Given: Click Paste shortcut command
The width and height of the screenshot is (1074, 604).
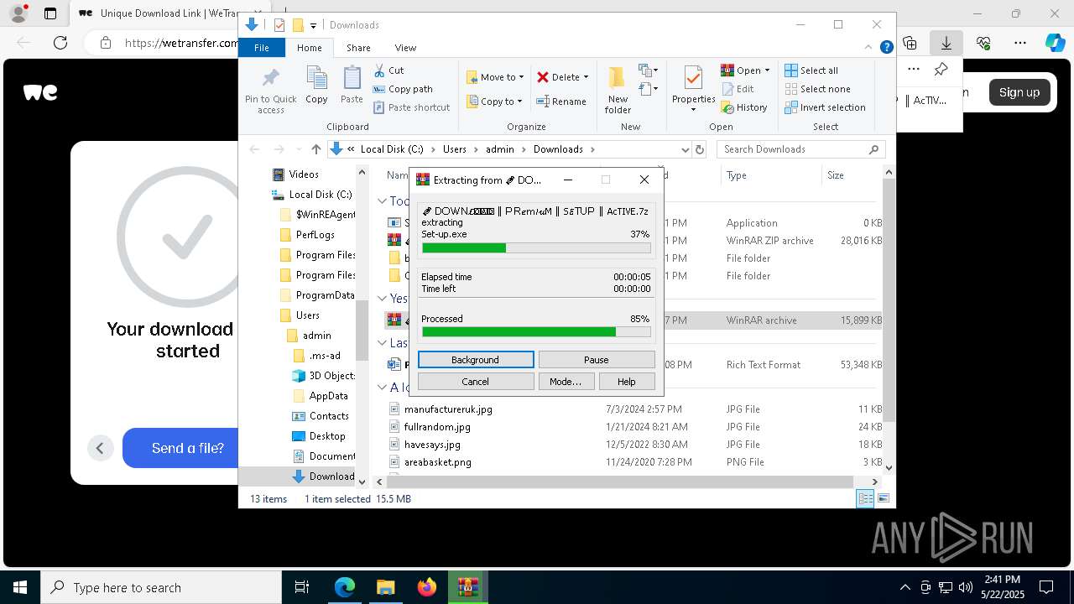Looking at the screenshot, I should tap(411, 107).
